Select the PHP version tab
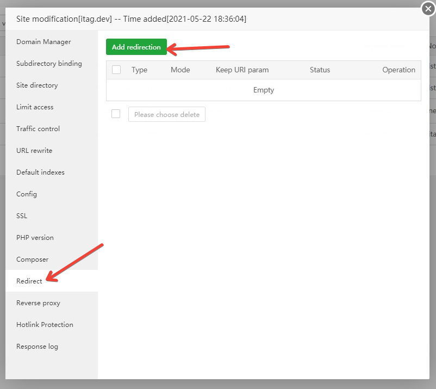Screen dimensions: 436x389 click(52, 237)
